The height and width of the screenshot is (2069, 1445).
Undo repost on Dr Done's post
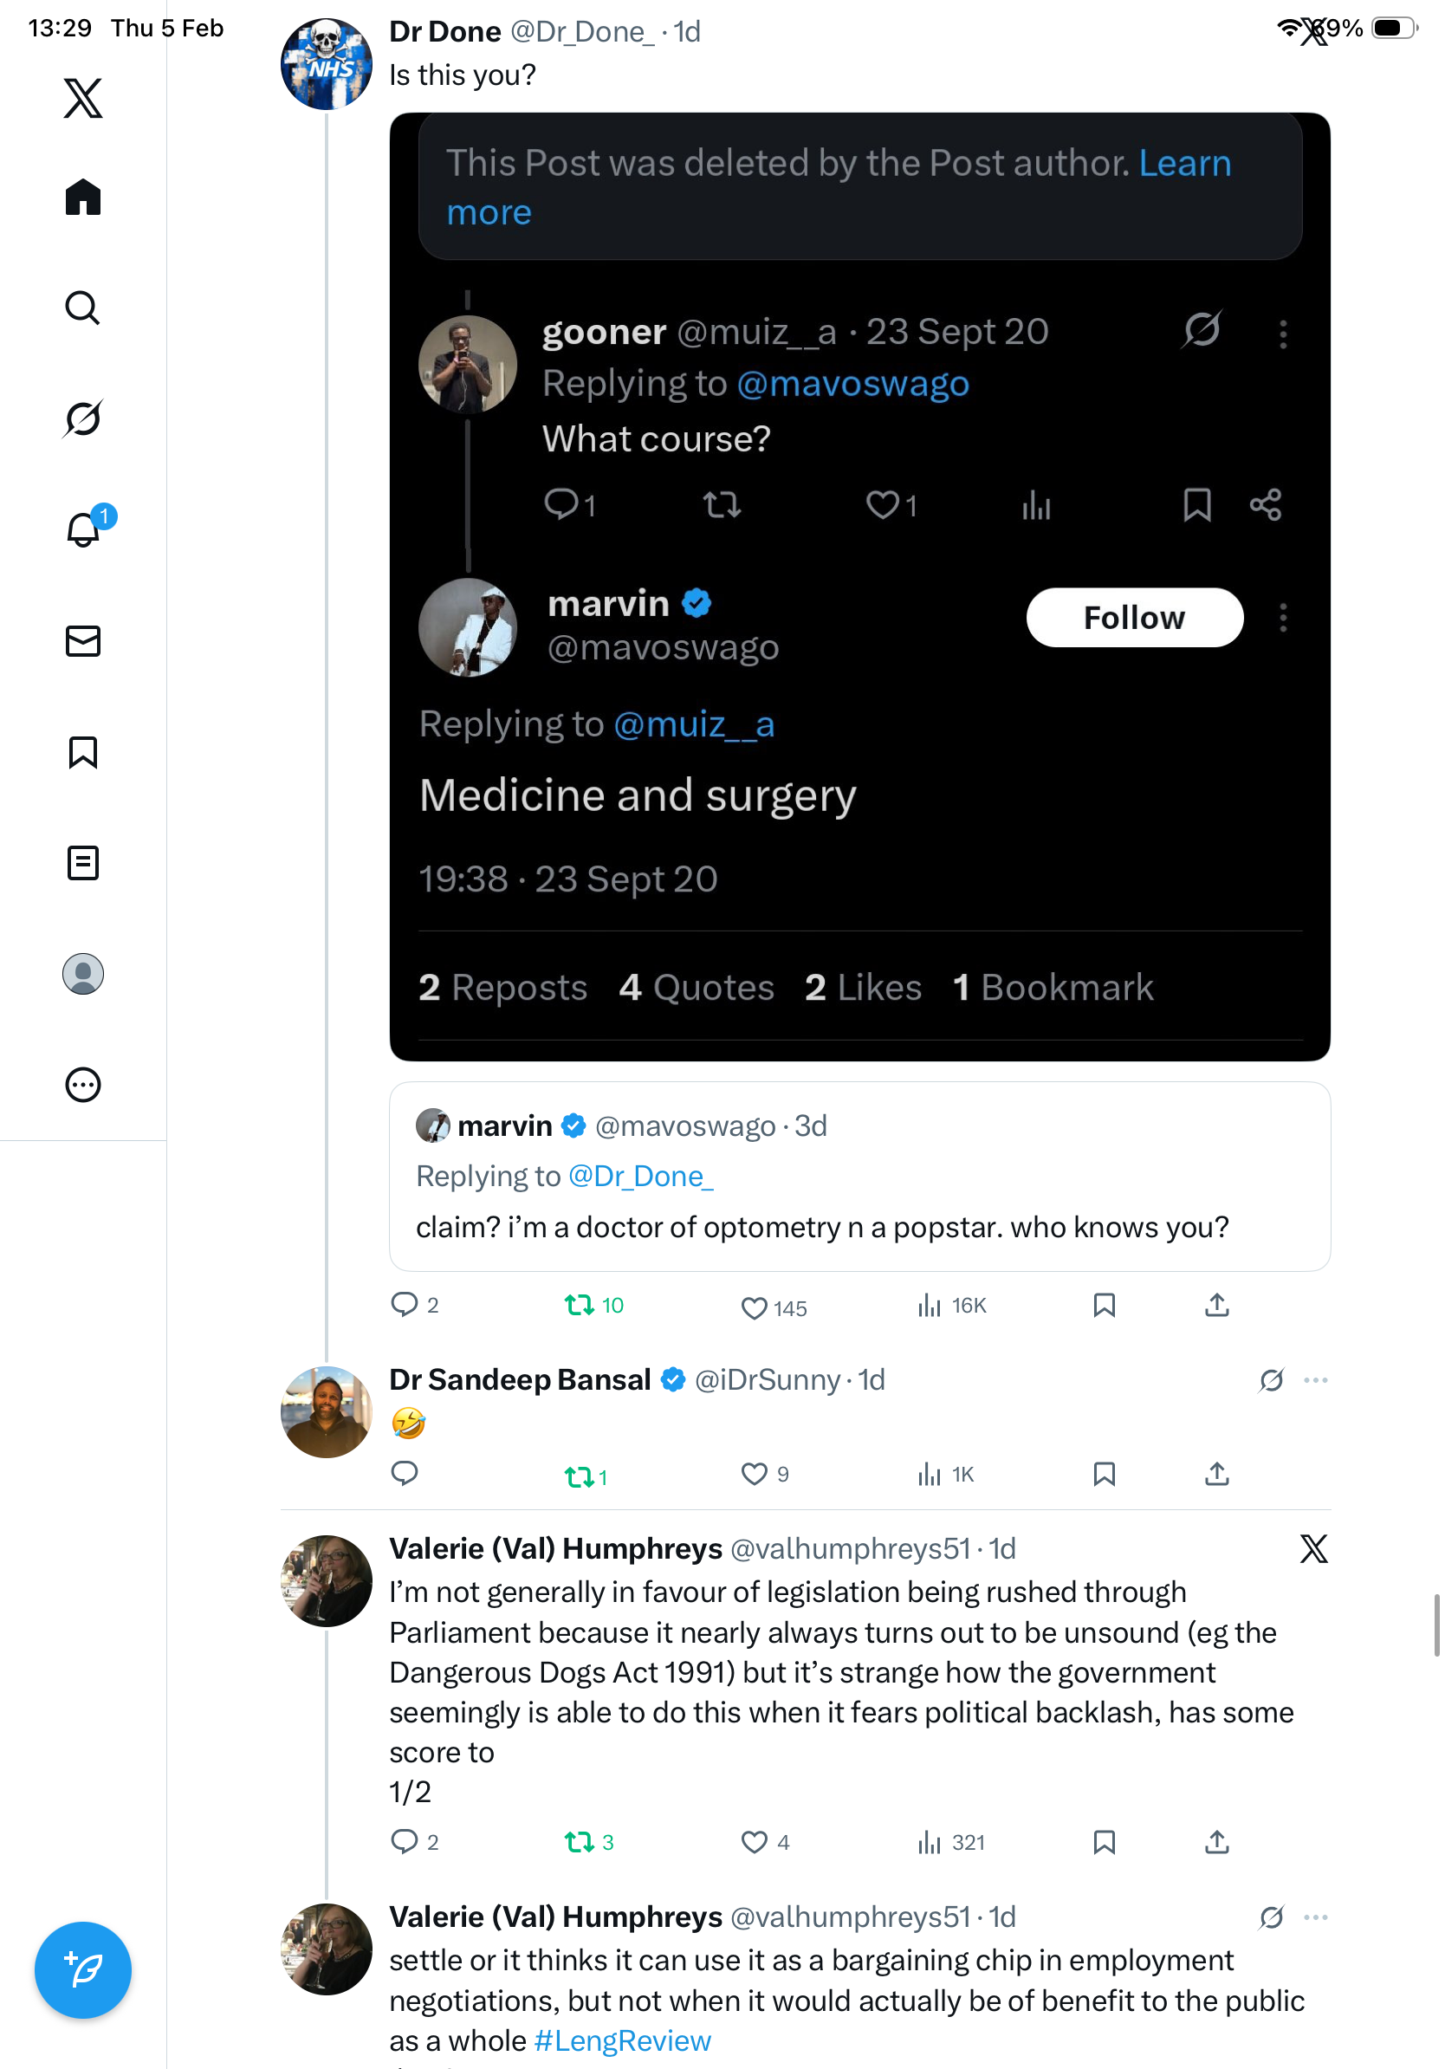coord(579,1305)
